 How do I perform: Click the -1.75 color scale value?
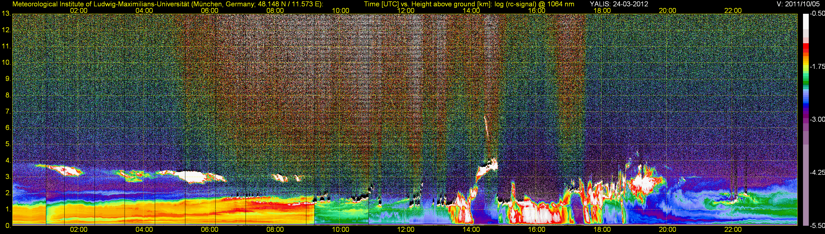(817, 67)
